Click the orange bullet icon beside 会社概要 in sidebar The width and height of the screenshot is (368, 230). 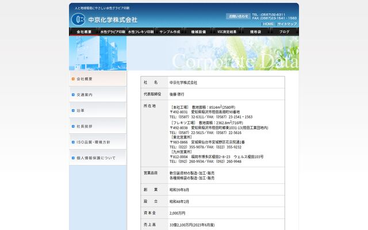(73, 79)
